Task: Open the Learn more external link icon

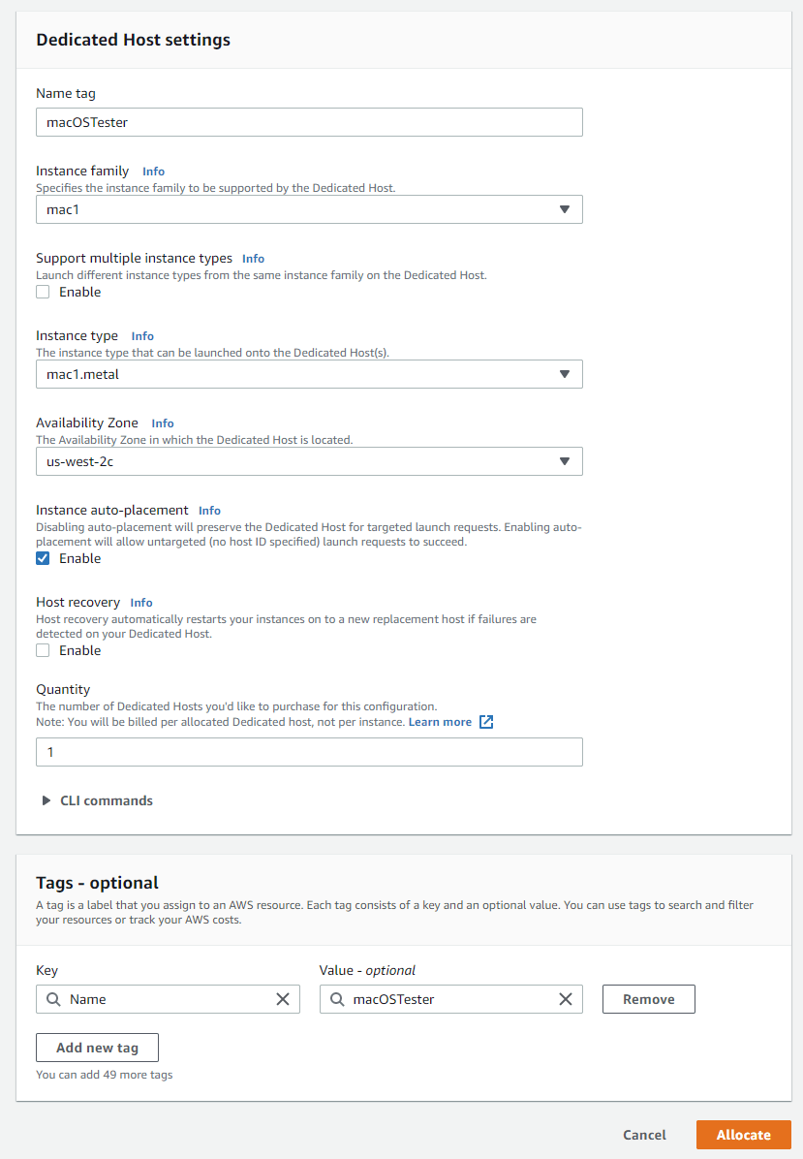Action: click(487, 722)
